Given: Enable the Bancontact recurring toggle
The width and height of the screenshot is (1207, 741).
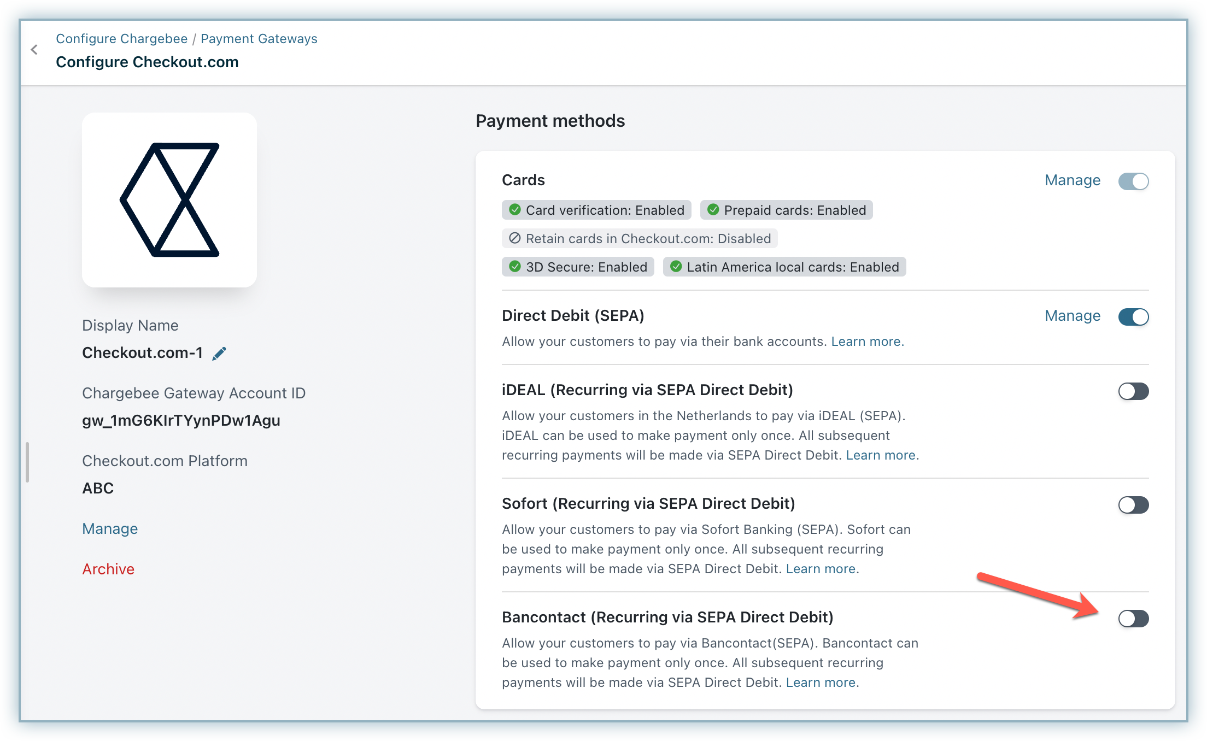Looking at the screenshot, I should 1133,619.
